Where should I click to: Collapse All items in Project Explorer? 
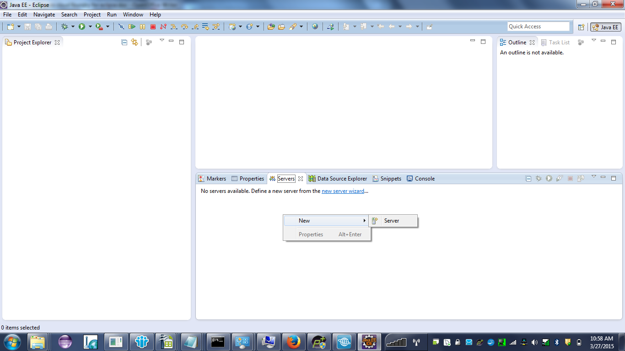[x=124, y=42]
